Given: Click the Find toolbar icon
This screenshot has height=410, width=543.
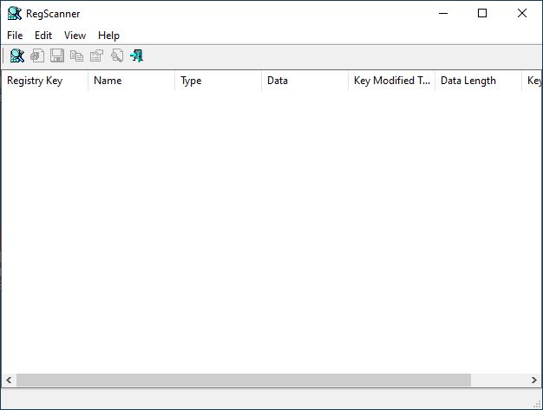Looking at the screenshot, I should 117,55.
